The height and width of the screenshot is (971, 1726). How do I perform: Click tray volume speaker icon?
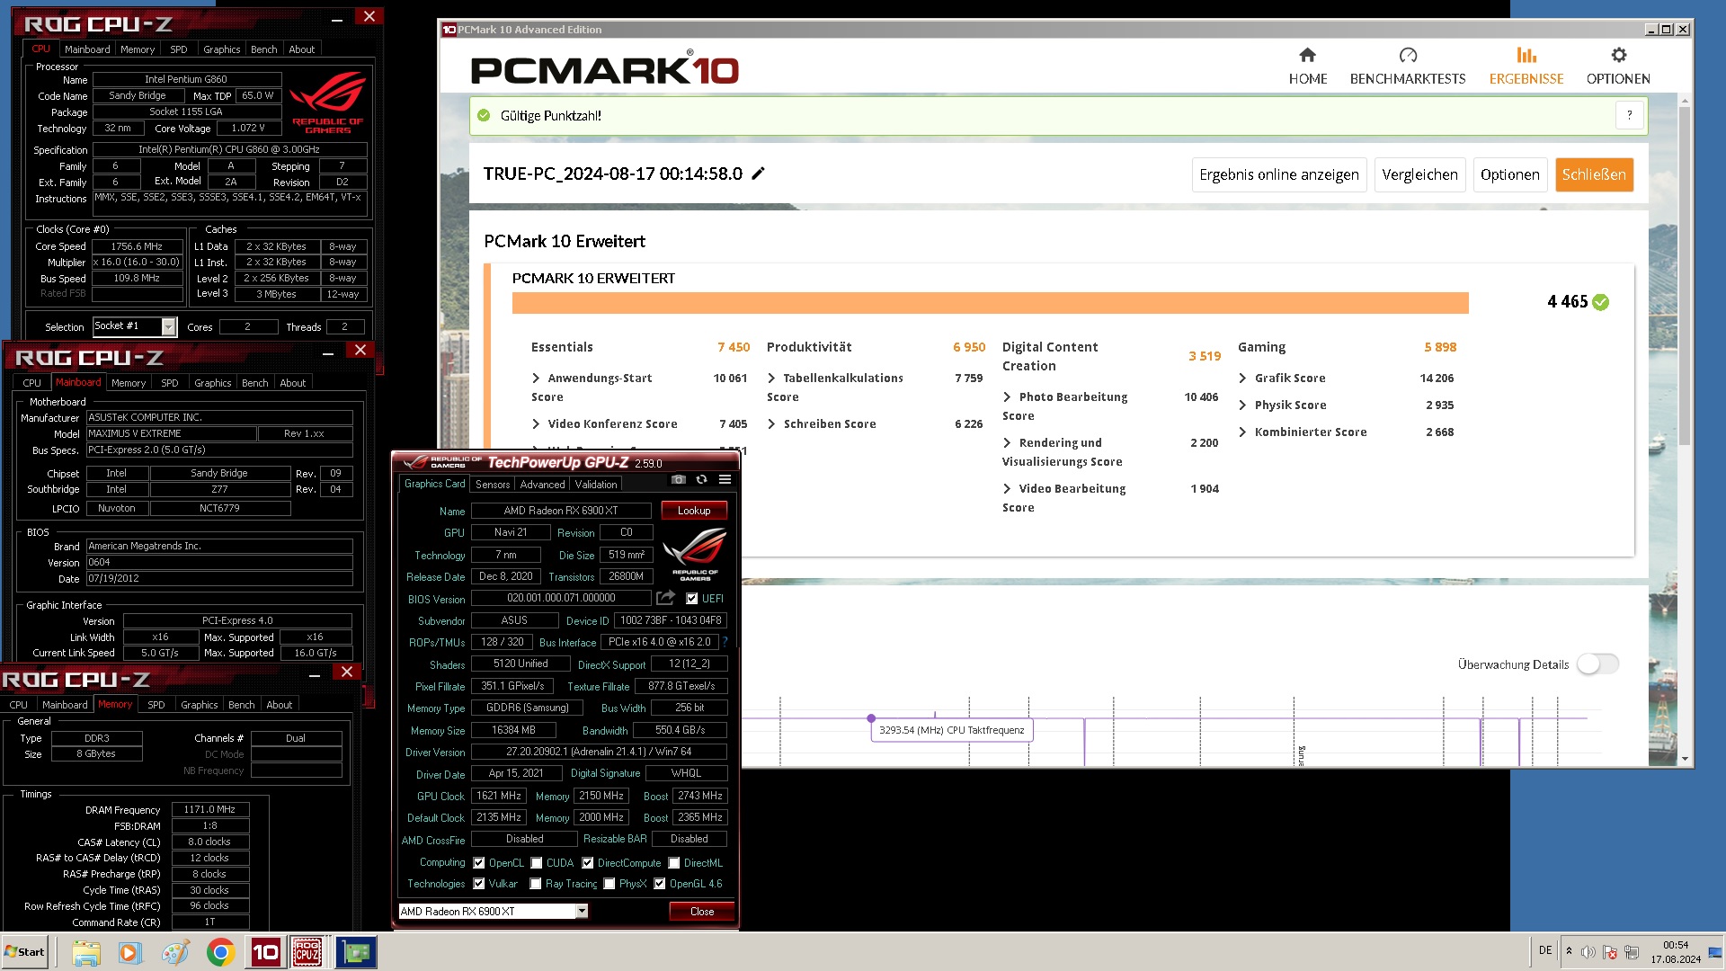tap(1588, 952)
